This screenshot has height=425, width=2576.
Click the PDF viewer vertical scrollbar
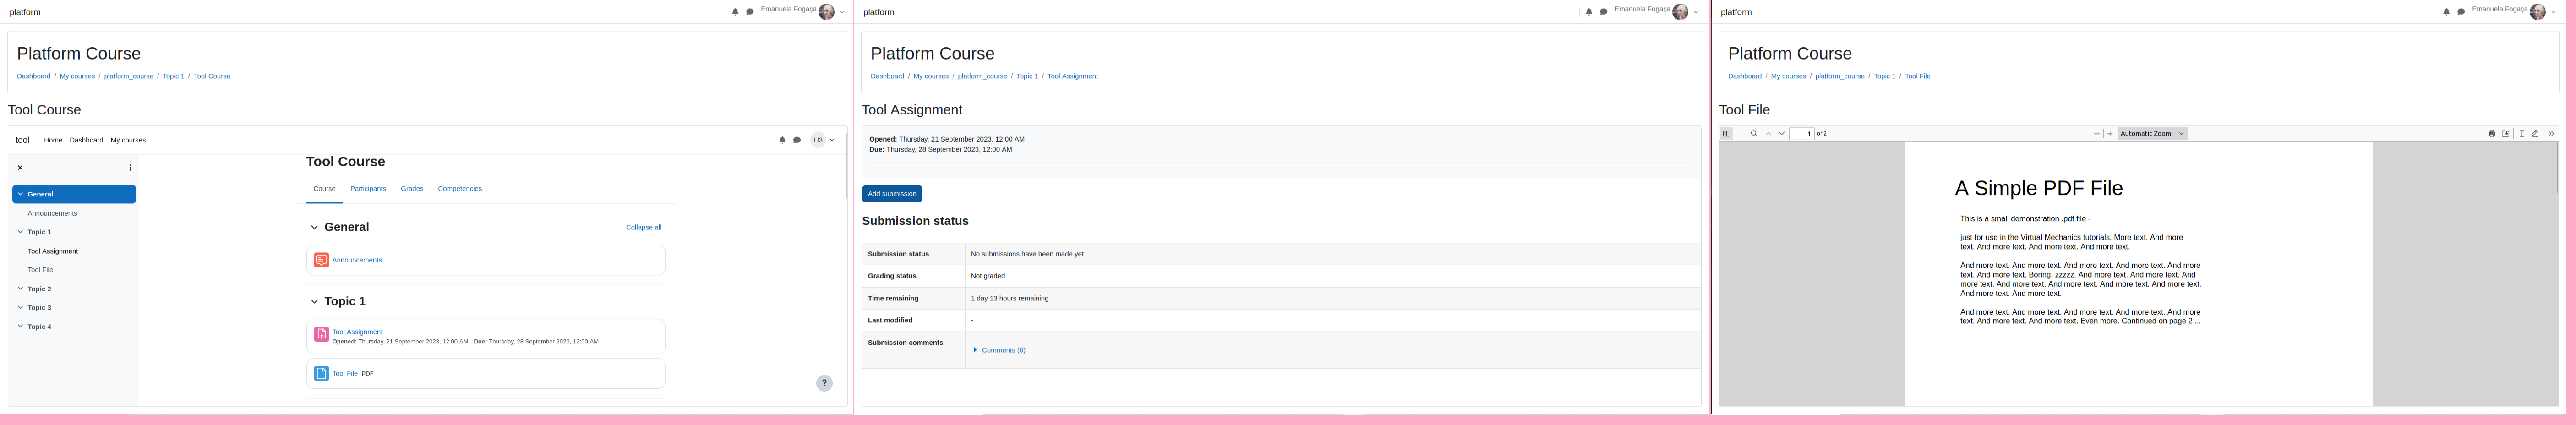point(2558,168)
